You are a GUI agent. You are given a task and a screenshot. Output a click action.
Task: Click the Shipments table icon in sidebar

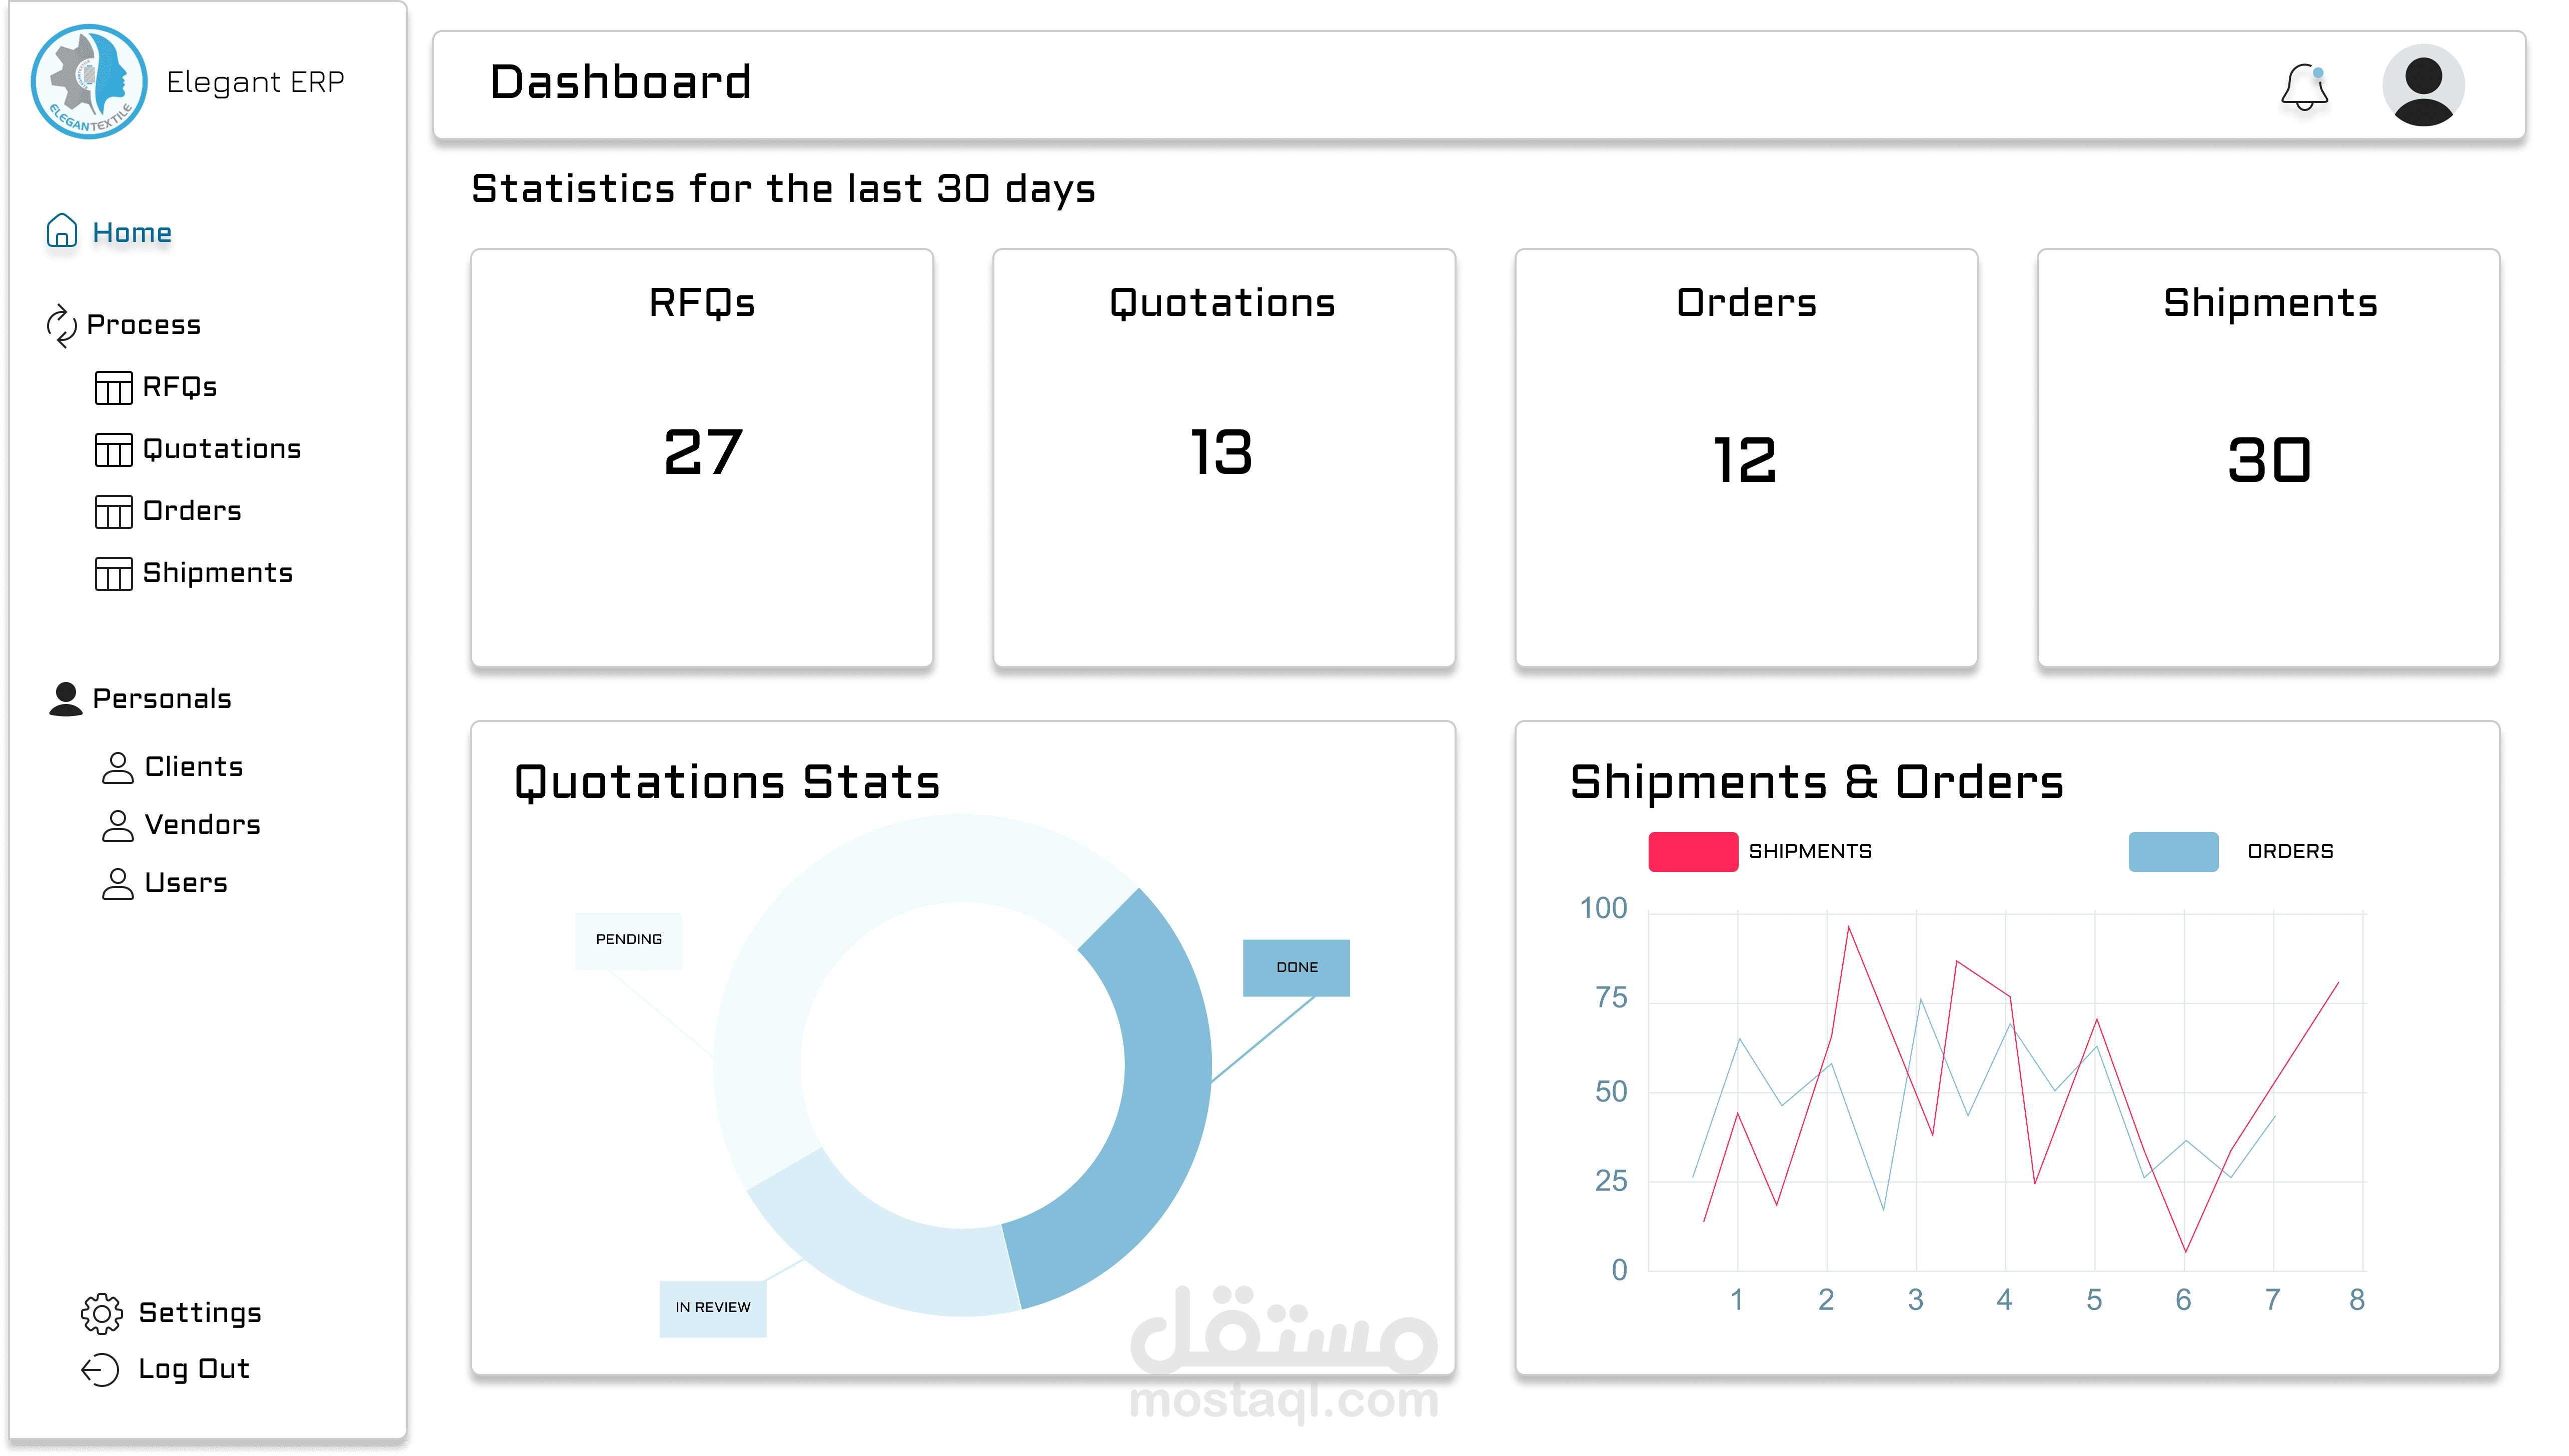[113, 573]
